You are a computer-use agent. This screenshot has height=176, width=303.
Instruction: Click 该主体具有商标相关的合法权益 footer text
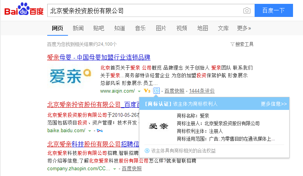[x=183, y=151]
